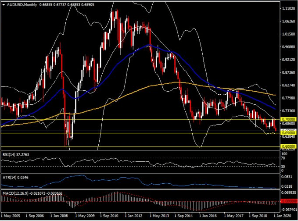Screen dimensions: 298x221
Task: Click the MACD 0.069935 scale value
Action: 288,192
